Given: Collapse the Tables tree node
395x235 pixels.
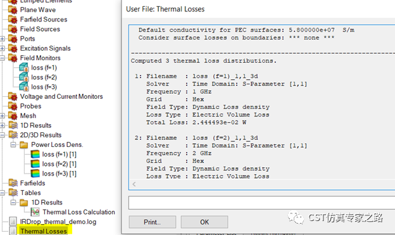Looking at the screenshot, I should click(x=3, y=193).
